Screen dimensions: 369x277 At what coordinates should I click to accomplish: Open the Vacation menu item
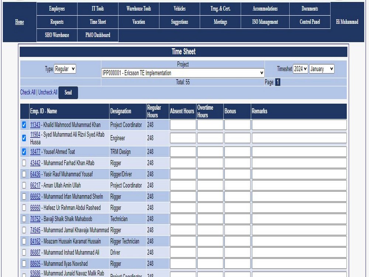139,22
